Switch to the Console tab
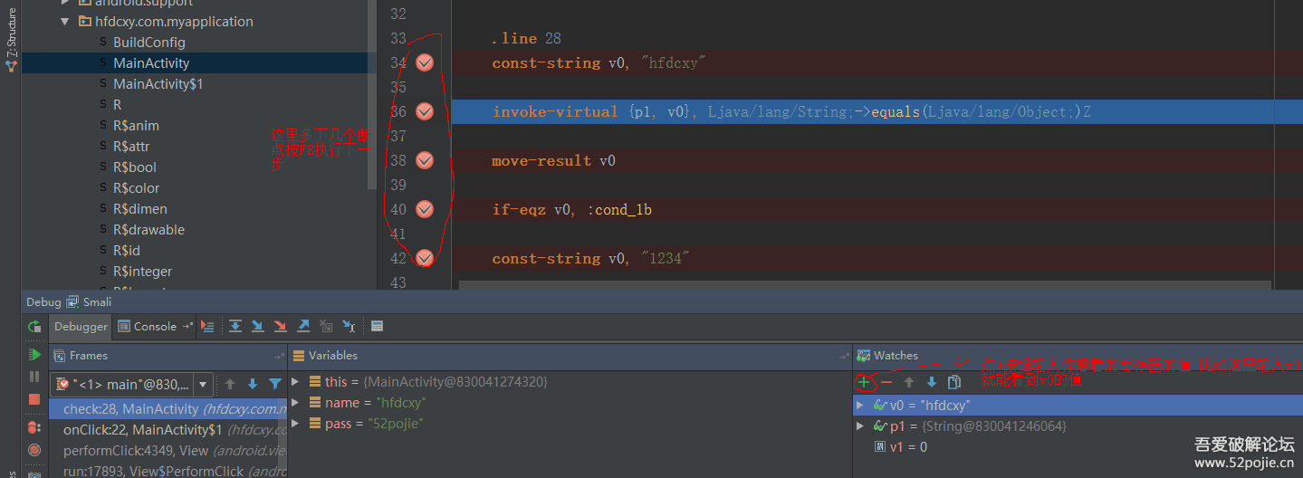The height and width of the screenshot is (478, 1303). click(x=149, y=327)
